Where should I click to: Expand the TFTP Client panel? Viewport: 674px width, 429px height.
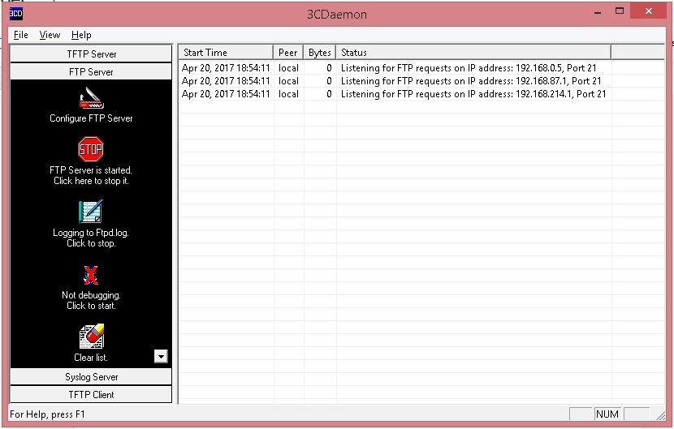point(91,394)
